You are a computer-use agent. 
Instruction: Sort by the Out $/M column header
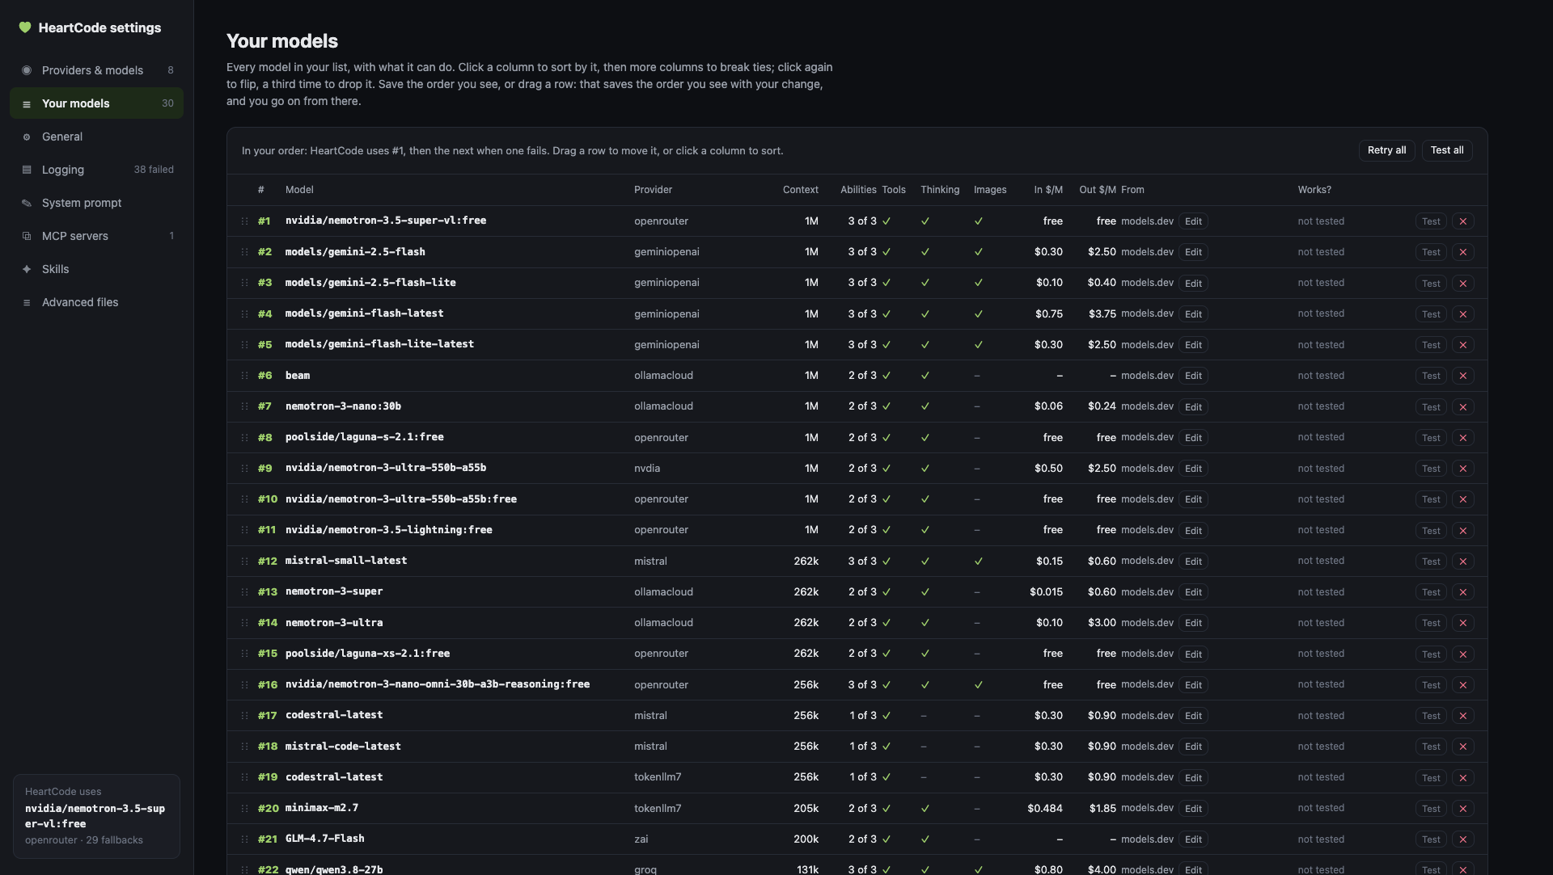1097,190
